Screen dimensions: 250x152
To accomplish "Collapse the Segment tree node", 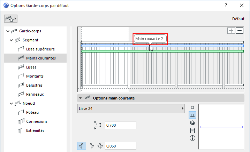I will click(11, 40).
